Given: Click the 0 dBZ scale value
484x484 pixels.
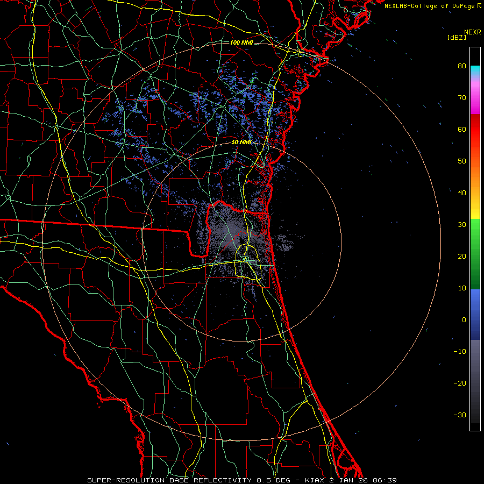Looking at the screenshot, I should click(464, 320).
